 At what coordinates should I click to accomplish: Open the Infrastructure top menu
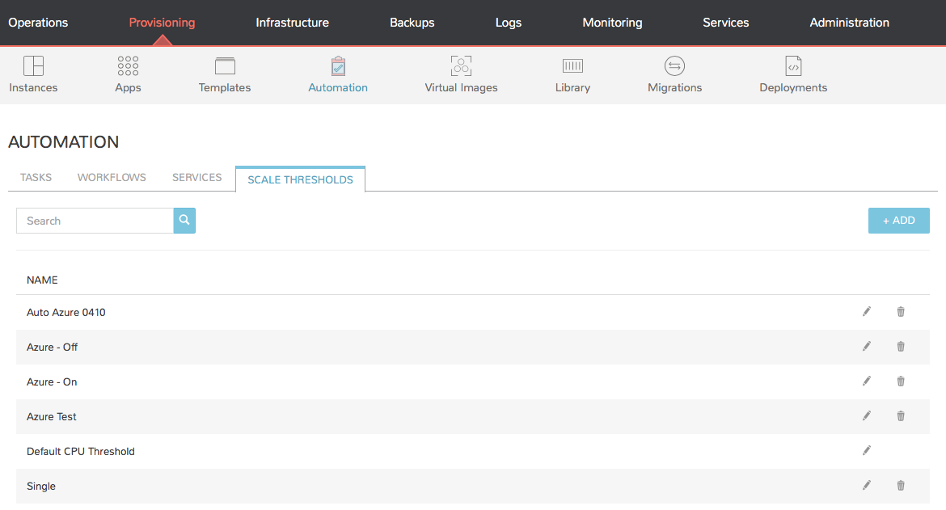[x=292, y=23]
